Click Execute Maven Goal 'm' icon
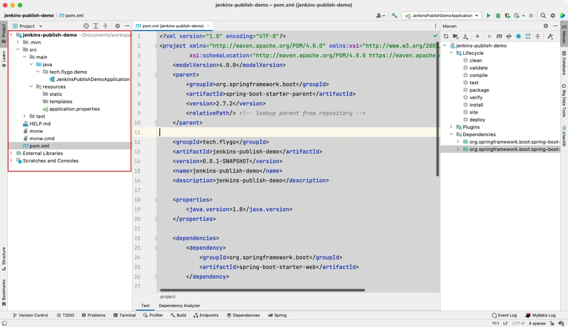 pyautogui.click(x=499, y=36)
